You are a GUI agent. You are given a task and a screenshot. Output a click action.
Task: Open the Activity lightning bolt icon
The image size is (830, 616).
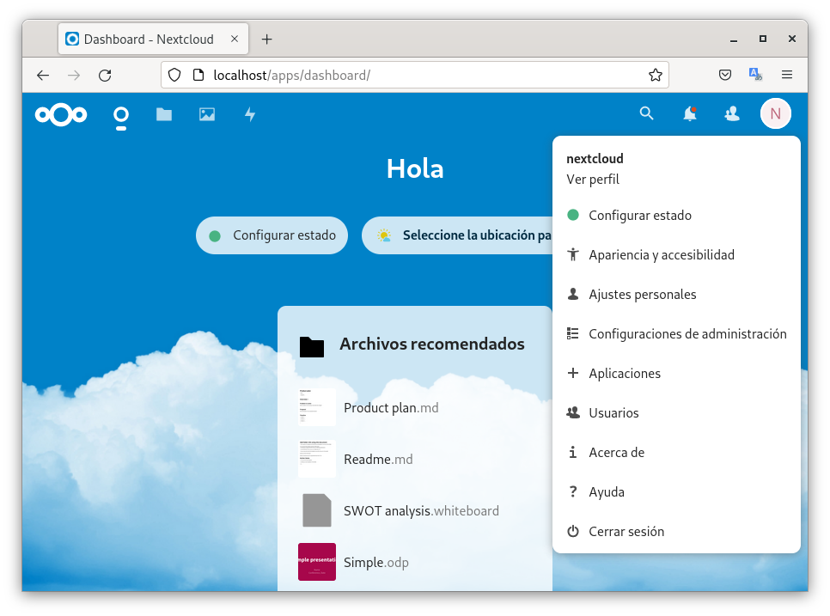point(250,114)
